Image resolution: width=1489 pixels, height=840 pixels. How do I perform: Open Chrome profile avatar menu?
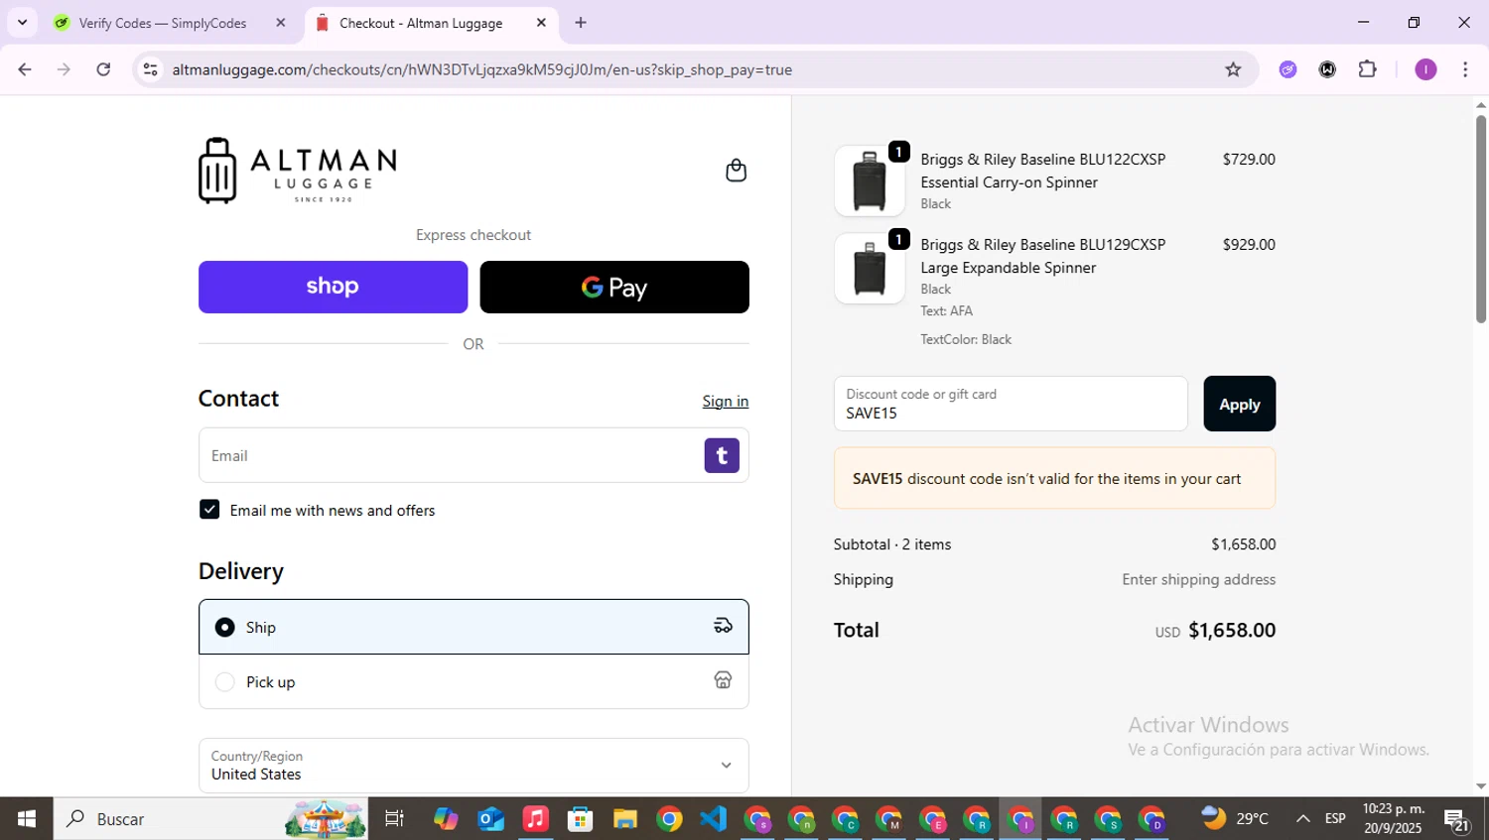click(x=1425, y=69)
